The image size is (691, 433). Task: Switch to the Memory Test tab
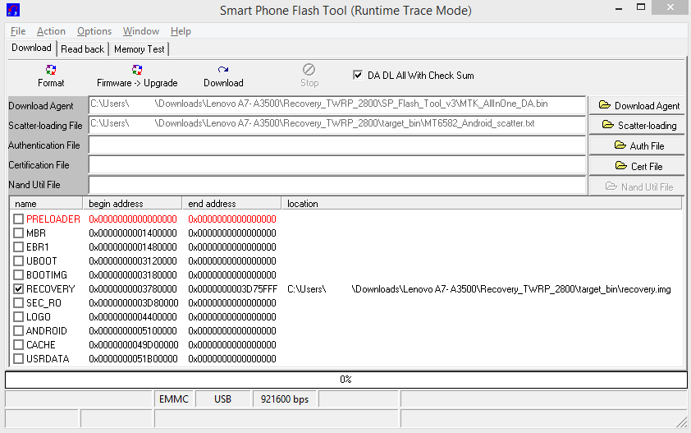(139, 49)
